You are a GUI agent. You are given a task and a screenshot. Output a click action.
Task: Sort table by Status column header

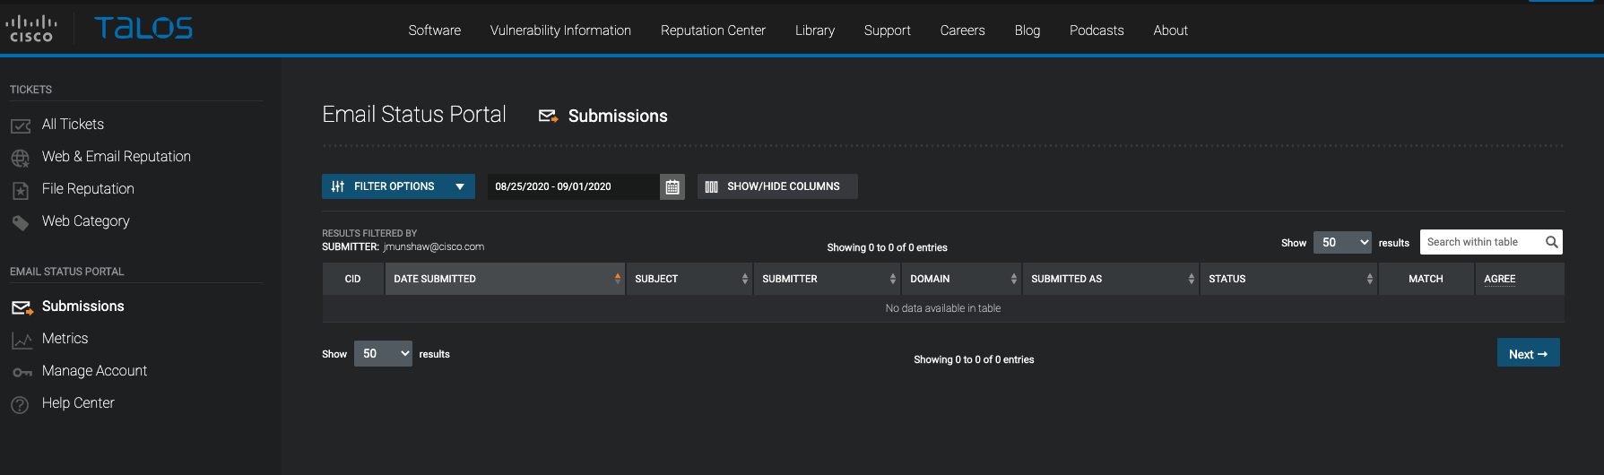point(1288,279)
